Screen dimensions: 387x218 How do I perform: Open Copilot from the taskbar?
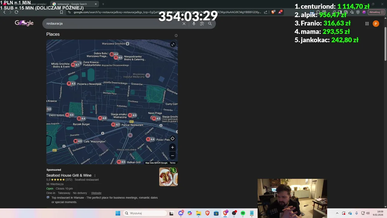[x=190, y=213]
